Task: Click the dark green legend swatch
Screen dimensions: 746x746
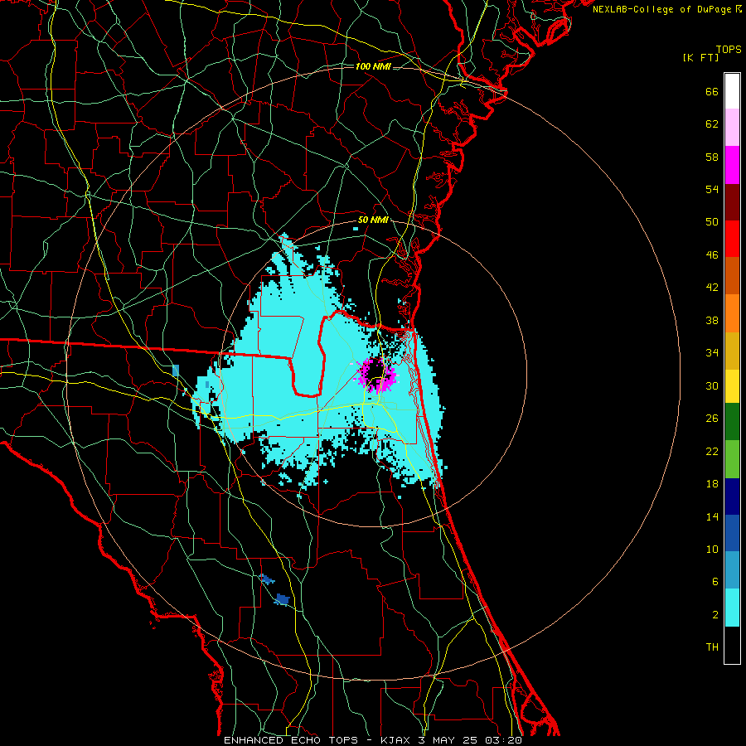Action: [732, 422]
